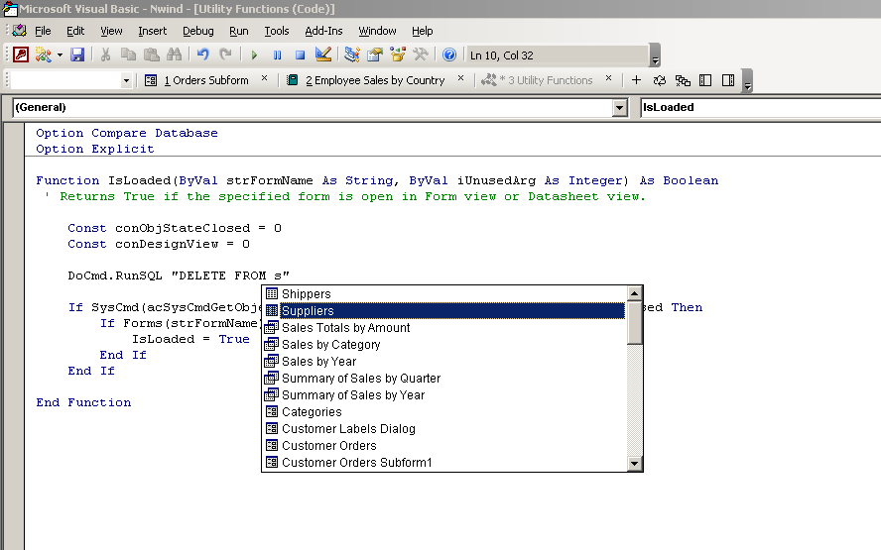Open the (General) object dropdown
Screen dimensions: 881x550
click(x=619, y=107)
